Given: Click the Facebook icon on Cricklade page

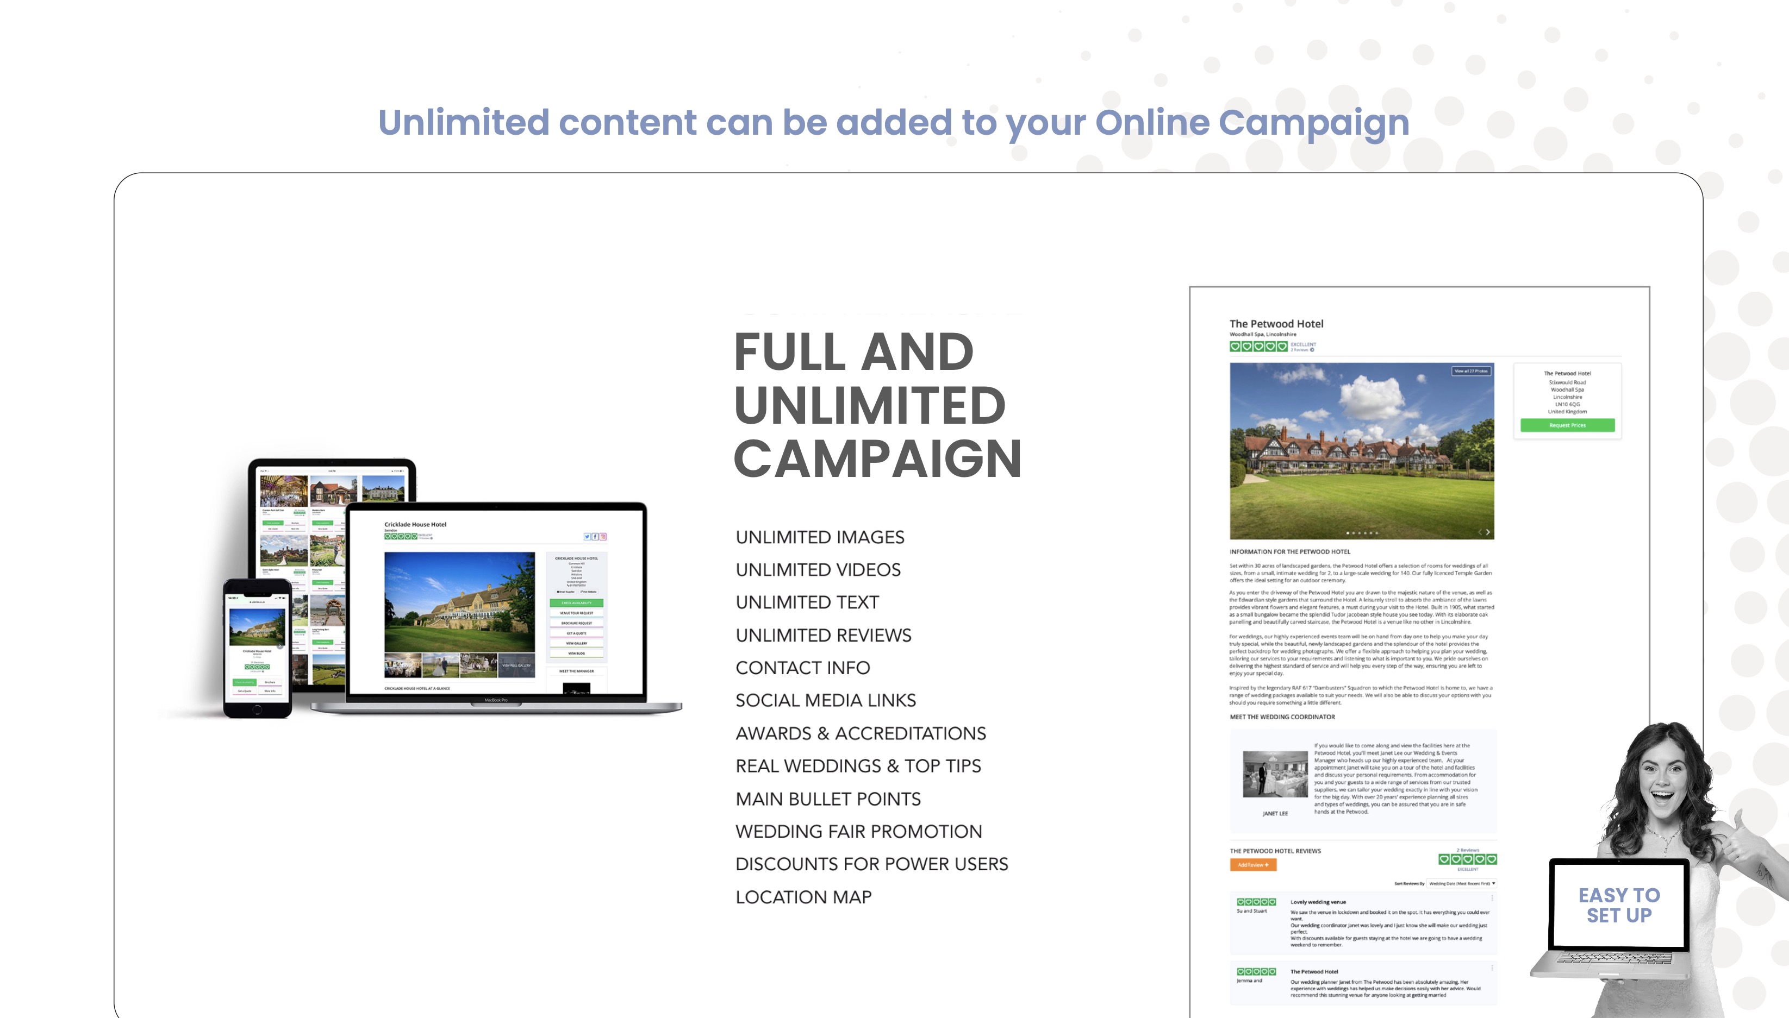Looking at the screenshot, I should (x=595, y=537).
